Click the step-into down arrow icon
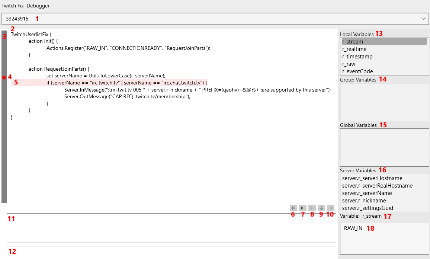This screenshot has height=259, width=430. 321,208
